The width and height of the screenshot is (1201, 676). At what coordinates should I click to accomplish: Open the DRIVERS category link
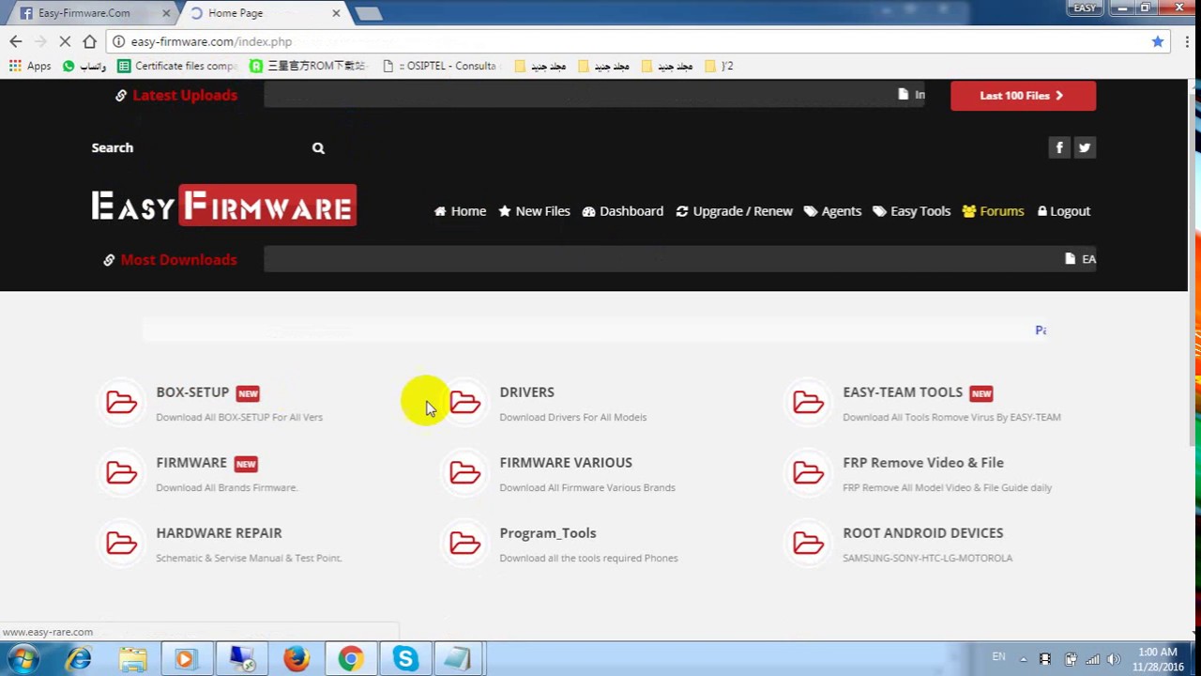pyautogui.click(x=526, y=392)
